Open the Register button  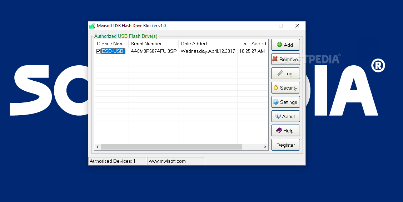tap(285, 145)
